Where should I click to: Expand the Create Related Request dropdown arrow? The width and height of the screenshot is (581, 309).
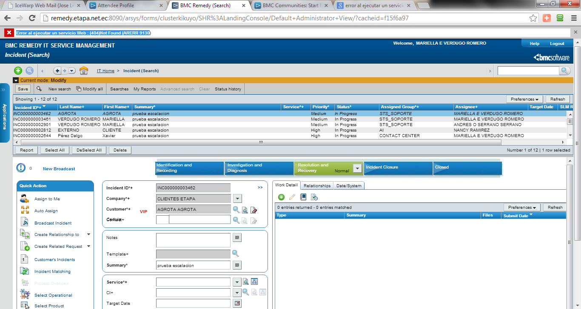tap(88, 246)
